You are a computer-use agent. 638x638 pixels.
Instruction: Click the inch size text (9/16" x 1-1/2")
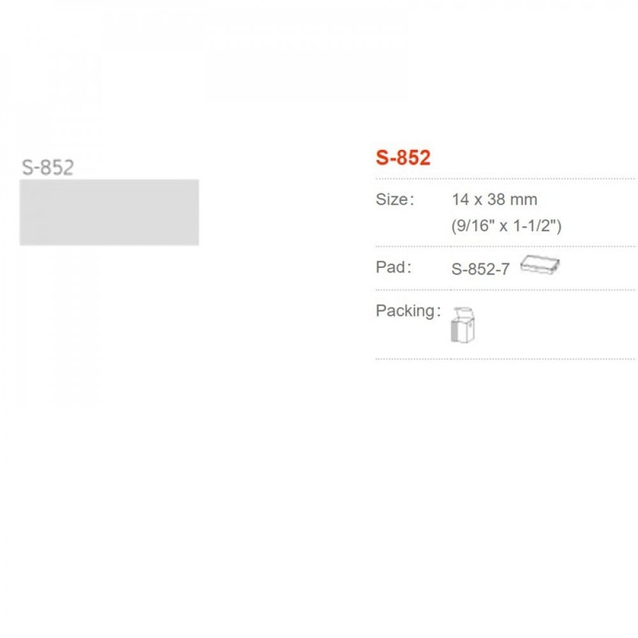[506, 226]
